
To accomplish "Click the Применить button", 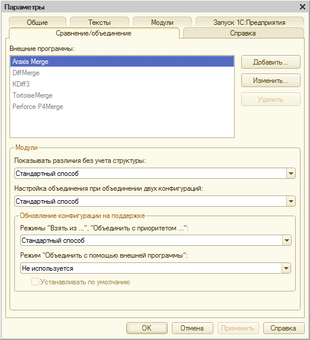I will click(x=238, y=328).
